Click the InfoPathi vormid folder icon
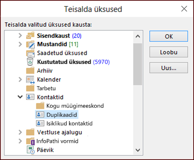The width and height of the screenshot is (194, 160). click(30, 141)
